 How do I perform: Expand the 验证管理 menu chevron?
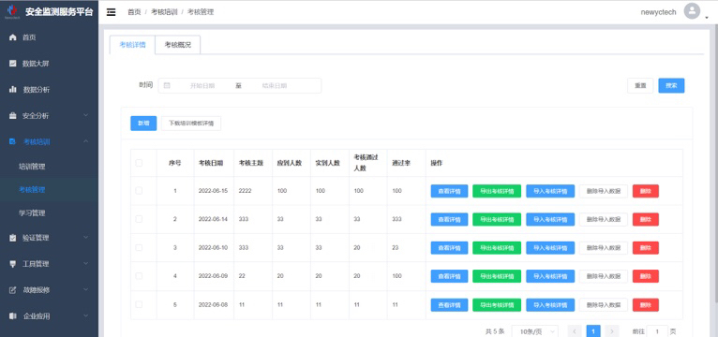(85, 238)
